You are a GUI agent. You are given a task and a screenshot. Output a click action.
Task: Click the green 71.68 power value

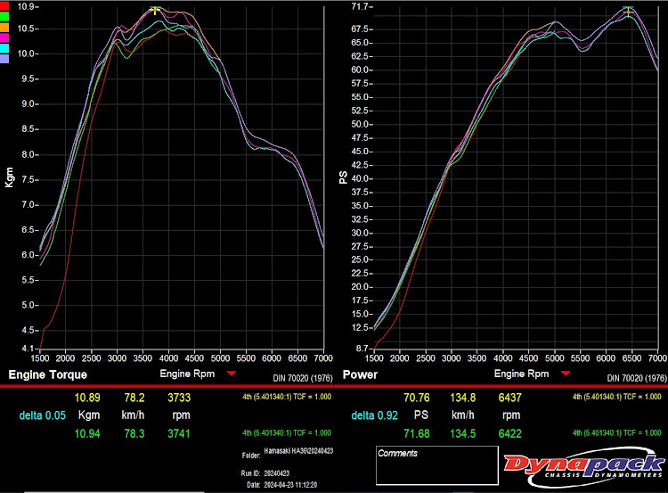[417, 434]
